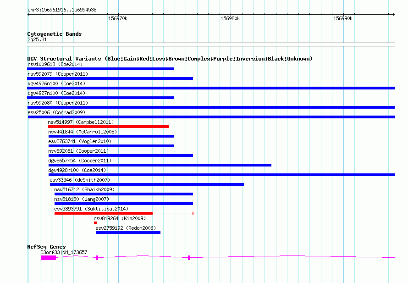The image size is (408, 283).
Task: Click the C3orf33|NM_173657 gene label
Action: coord(64,252)
